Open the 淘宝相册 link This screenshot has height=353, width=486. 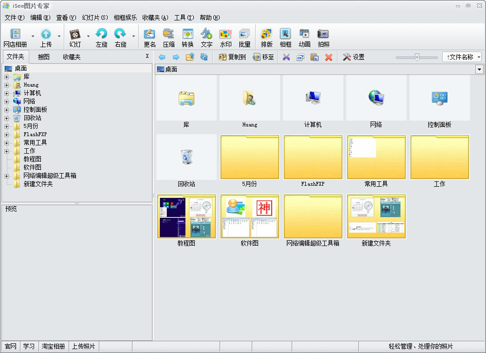click(x=53, y=346)
